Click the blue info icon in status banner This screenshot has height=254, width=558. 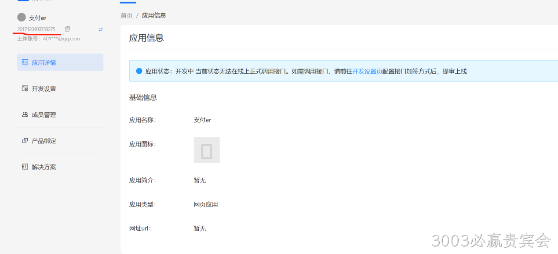(139, 71)
